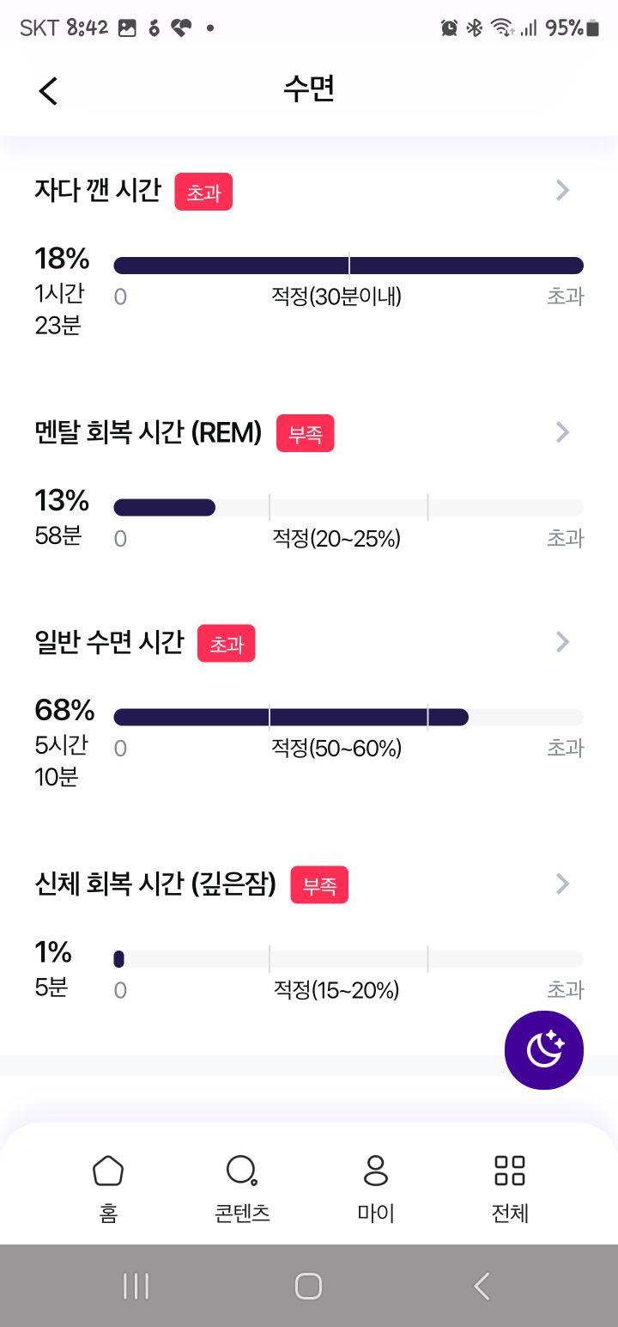The width and height of the screenshot is (618, 1327).
Task: Open the floating moon sleep button
Action: pyautogui.click(x=544, y=1050)
